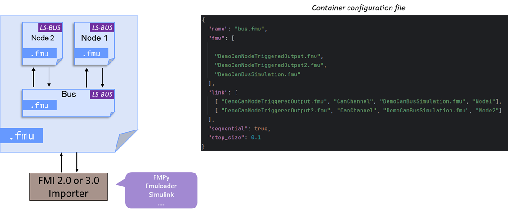Click the LS-BUS badge on Node 2
Viewport: 508px width, 212px height.
50,28
